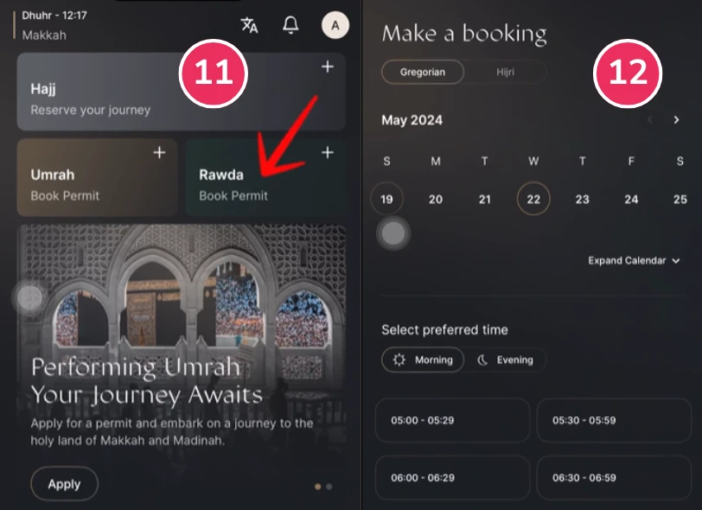The height and width of the screenshot is (510, 702).
Task: Open profile avatar labeled A
Action: pos(335,26)
